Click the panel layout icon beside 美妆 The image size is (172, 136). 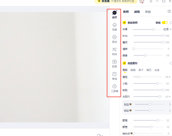169,11
